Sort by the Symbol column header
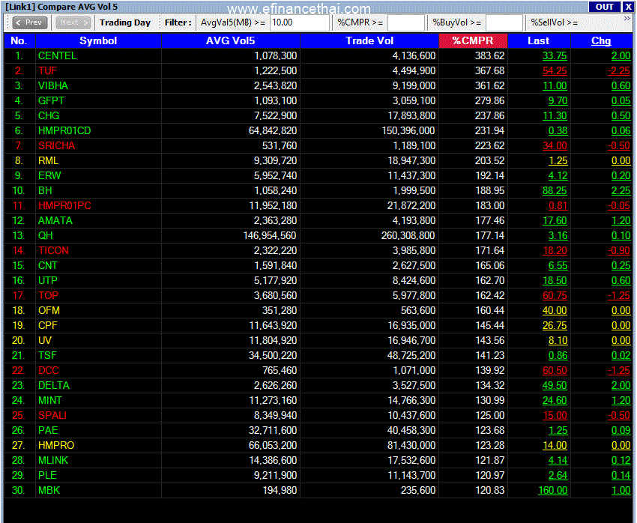 click(98, 41)
